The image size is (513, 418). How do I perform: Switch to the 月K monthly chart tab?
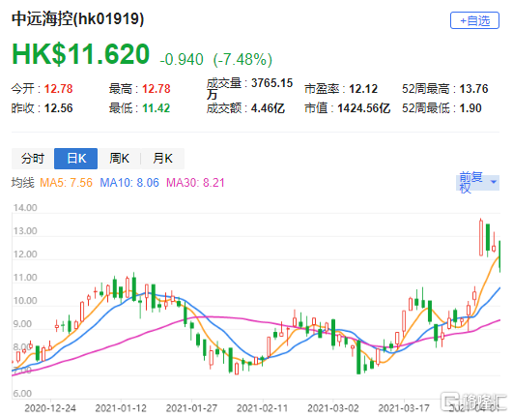click(x=162, y=159)
